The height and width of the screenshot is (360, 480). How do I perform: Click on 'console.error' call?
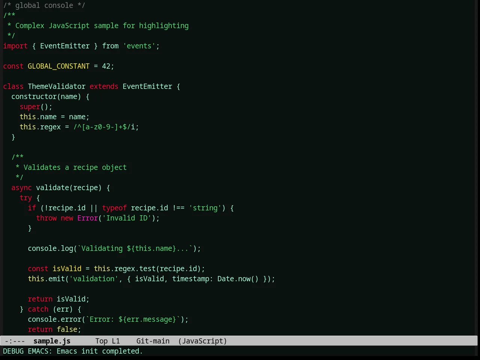tap(54, 319)
